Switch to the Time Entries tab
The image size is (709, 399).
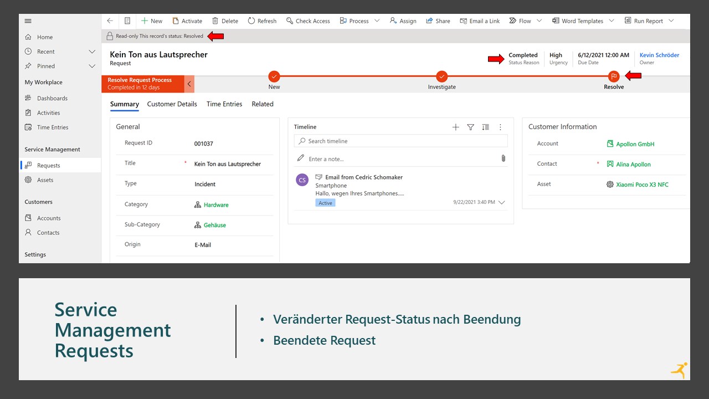tap(224, 104)
